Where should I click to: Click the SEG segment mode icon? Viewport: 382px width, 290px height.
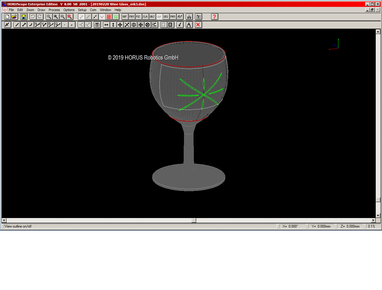[165, 17]
